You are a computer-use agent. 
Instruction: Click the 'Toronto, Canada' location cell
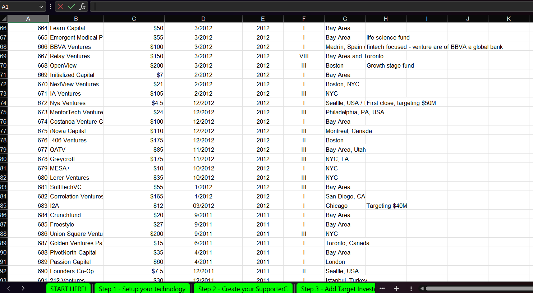point(345,243)
